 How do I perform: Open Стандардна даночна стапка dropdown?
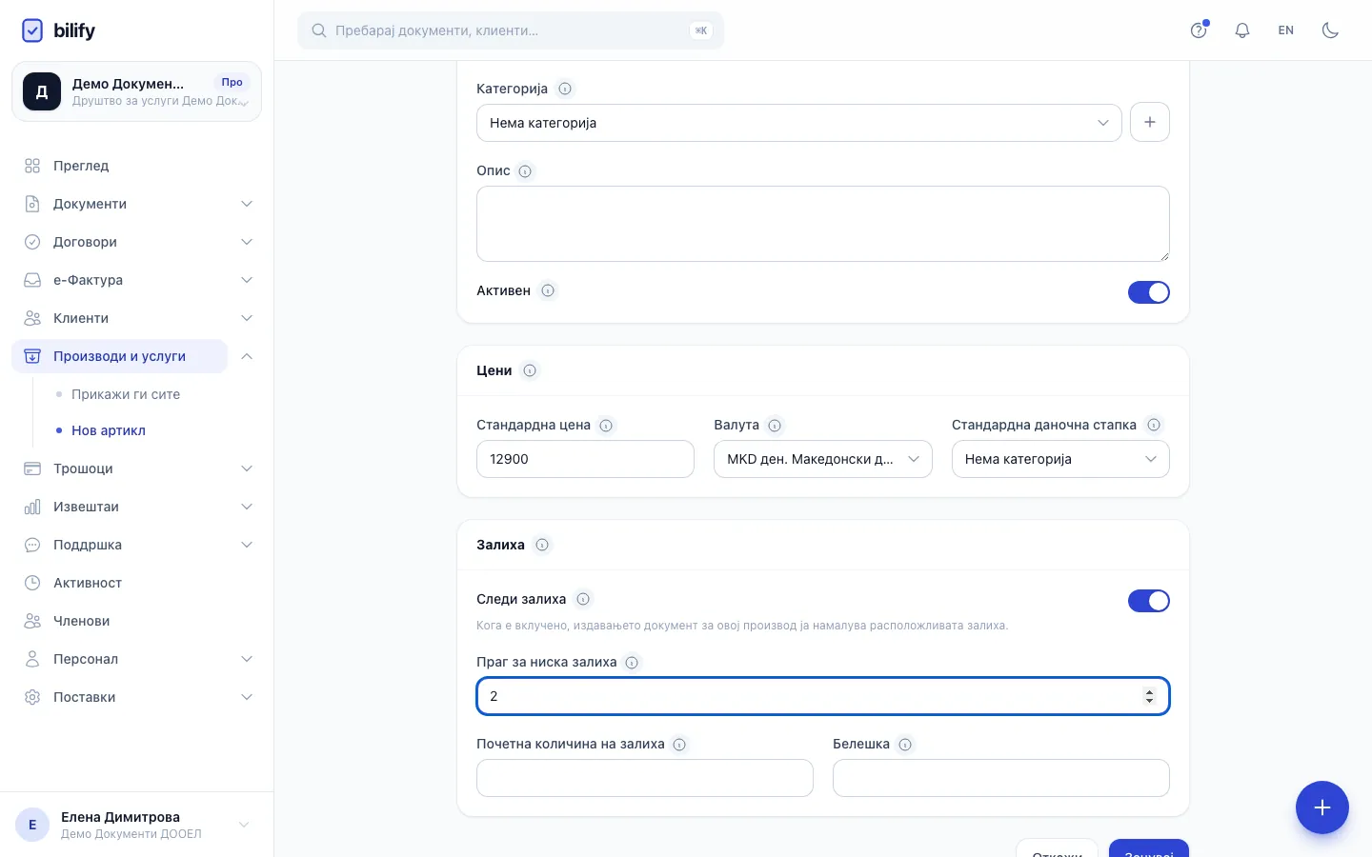(1060, 459)
